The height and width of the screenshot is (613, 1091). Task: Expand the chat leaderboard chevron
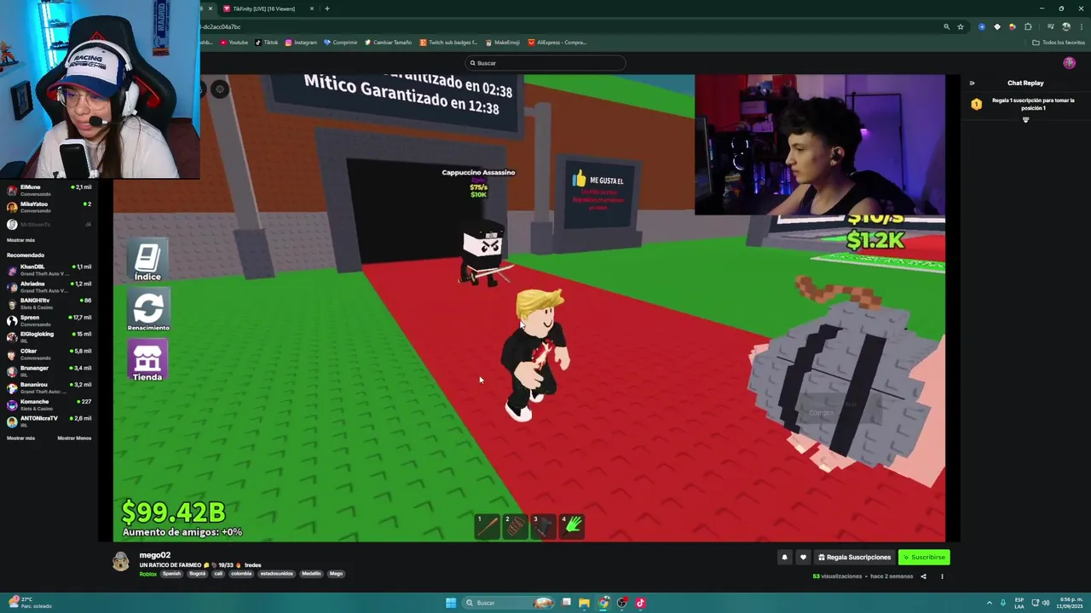point(1025,120)
